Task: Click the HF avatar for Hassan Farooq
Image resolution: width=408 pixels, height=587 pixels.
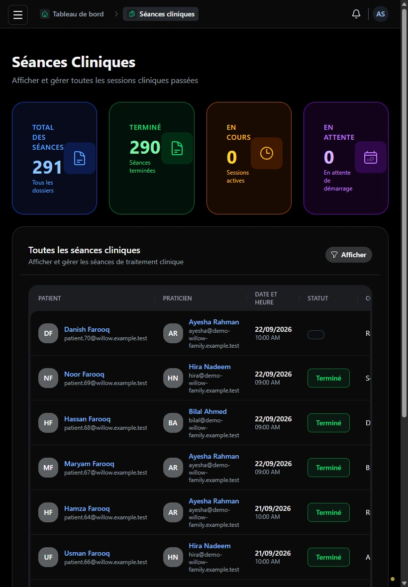Action: click(48, 423)
